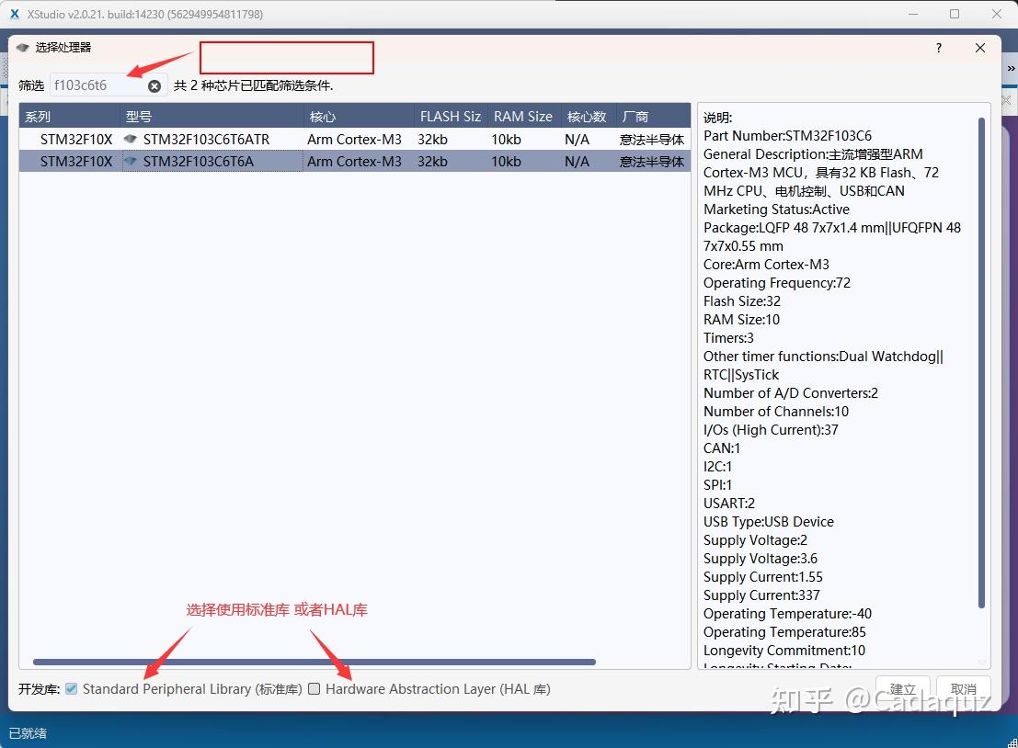Click N/A in the STM32F103C6T6A row
Screen dimensions: 1018x748
pyautogui.click(x=578, y=162)
